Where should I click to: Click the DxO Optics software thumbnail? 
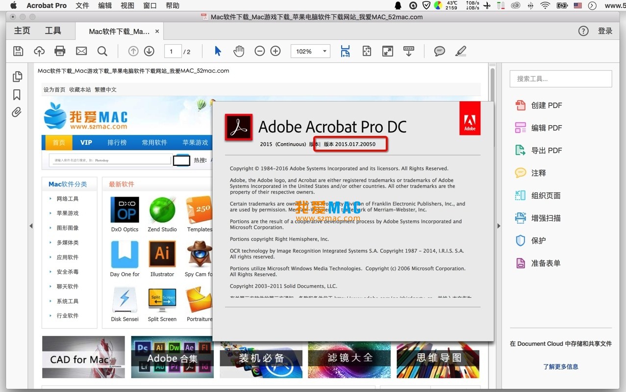125,210
